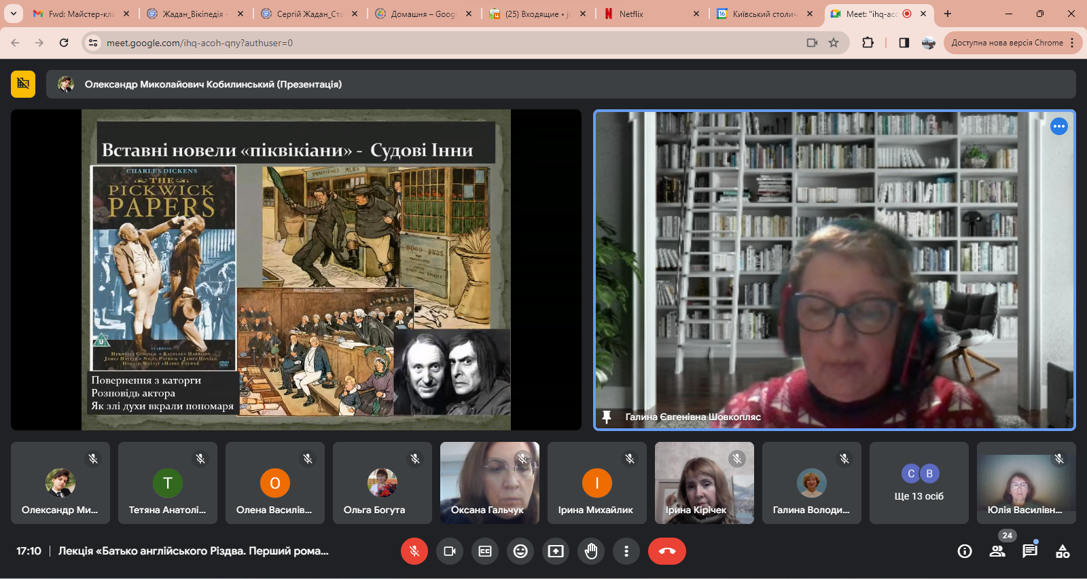Raise your hand
This screenshot has height=579, width=1087.
pos(591,551)
